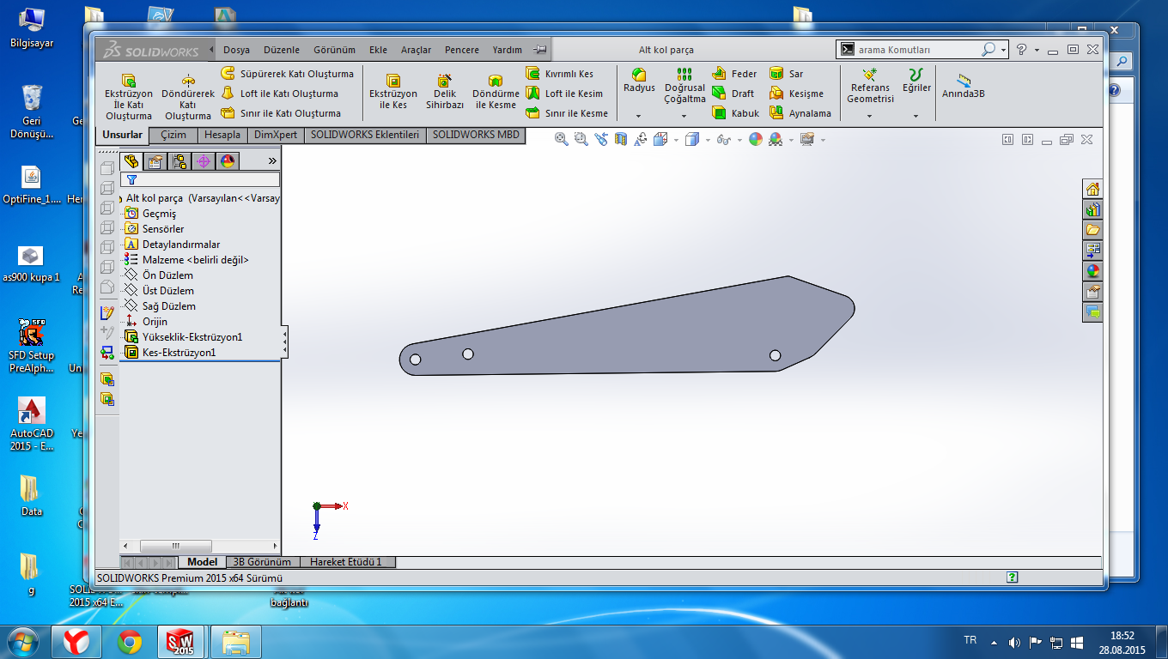This screenshot has width=1168, height=659.
Task: Open dropdown arrow under Doğrusal Çoğaltma
Action: 684,116
